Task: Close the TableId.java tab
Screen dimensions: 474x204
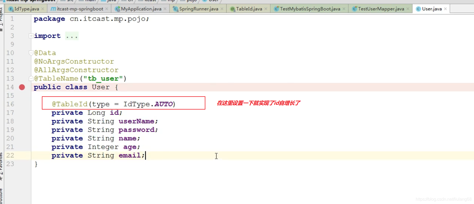Action: (x=266, y=9)
